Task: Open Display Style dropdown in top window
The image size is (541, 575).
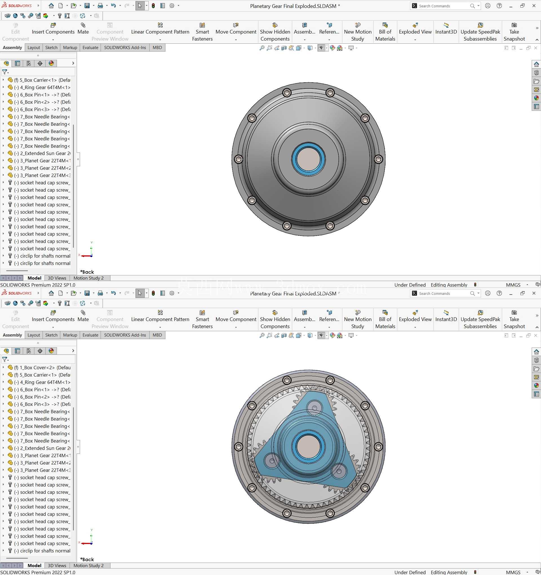Action: [x=315, y=48]
